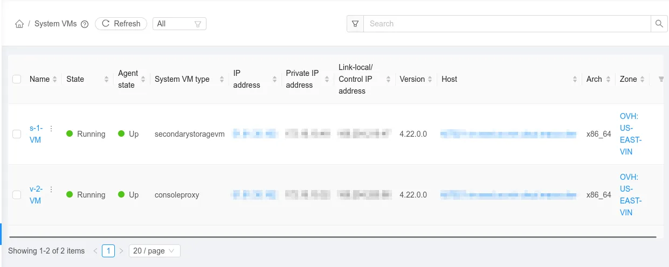Image resolution: width=669 pixels, height=267 pixels.
Task: Sort by System VM type column
Action: coord(222,79)
